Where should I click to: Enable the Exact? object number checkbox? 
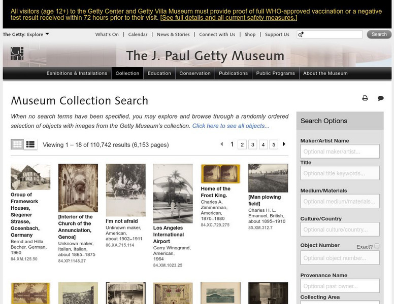(x=377, y=246)
